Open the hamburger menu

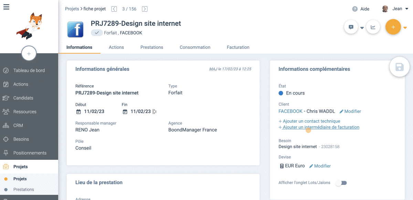[6, 7]
